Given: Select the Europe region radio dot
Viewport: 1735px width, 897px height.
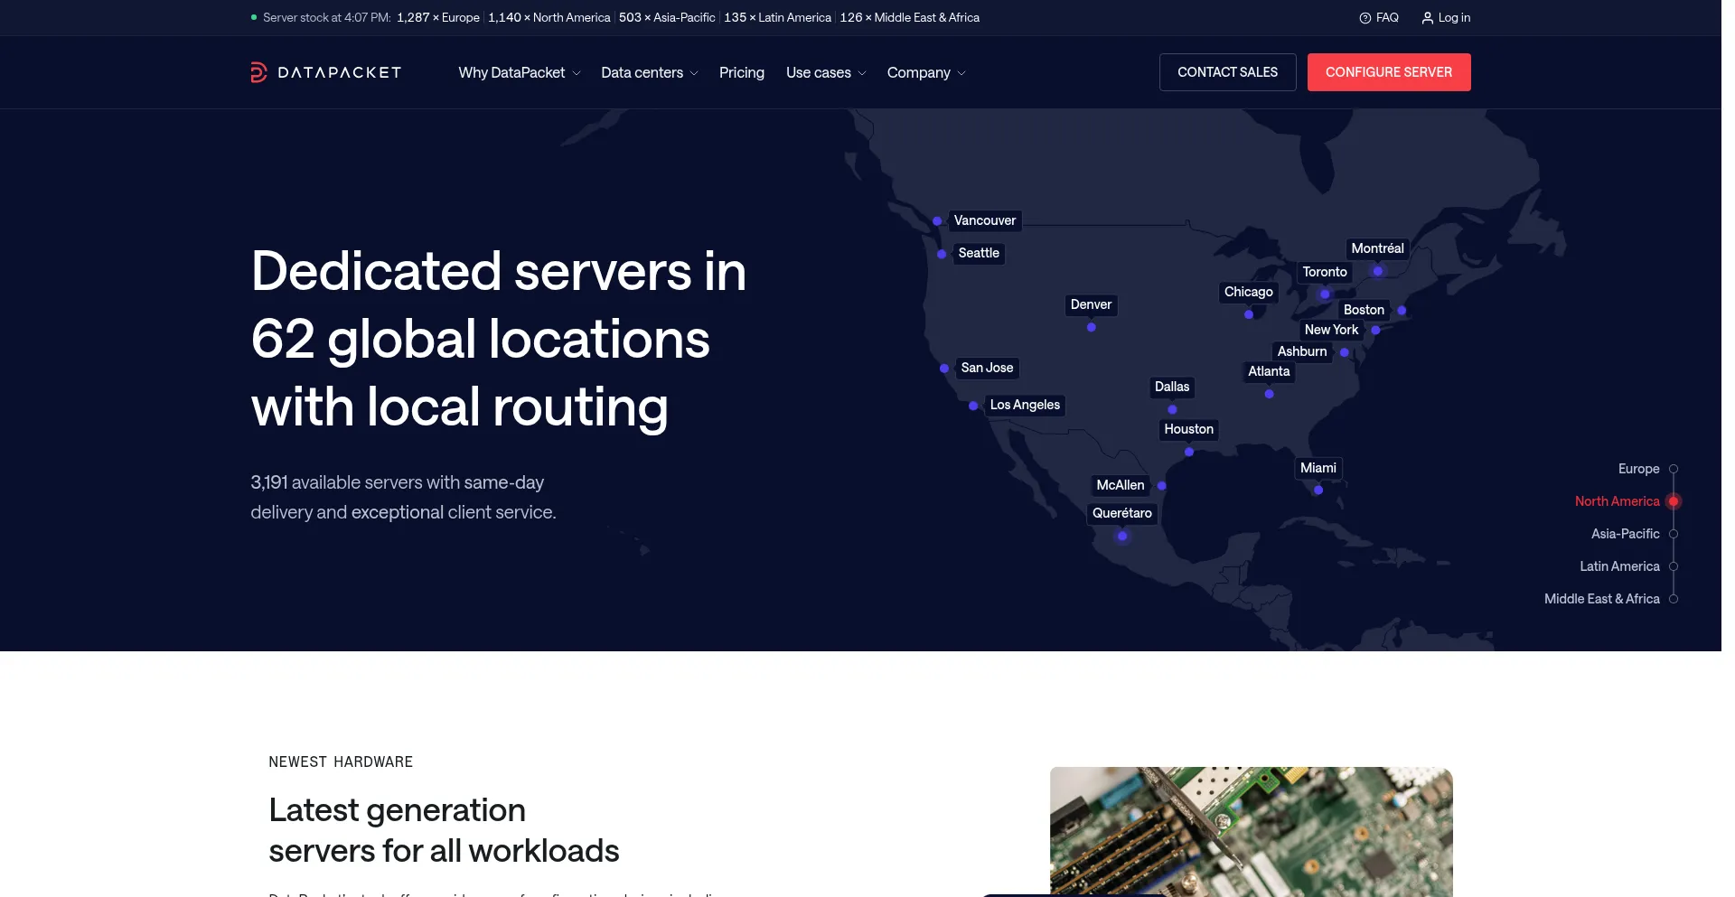Looking at the screenshot, I should tap(1673, 469).
